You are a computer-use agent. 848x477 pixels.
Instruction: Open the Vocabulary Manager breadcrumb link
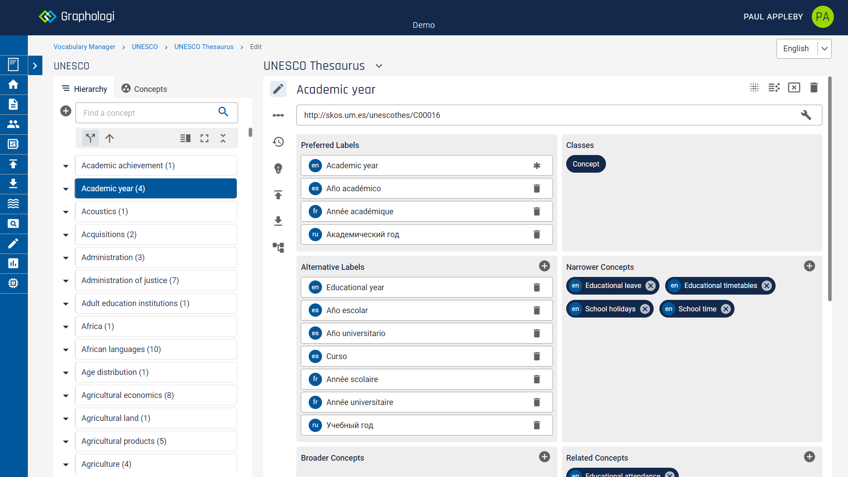coord(84,47)
